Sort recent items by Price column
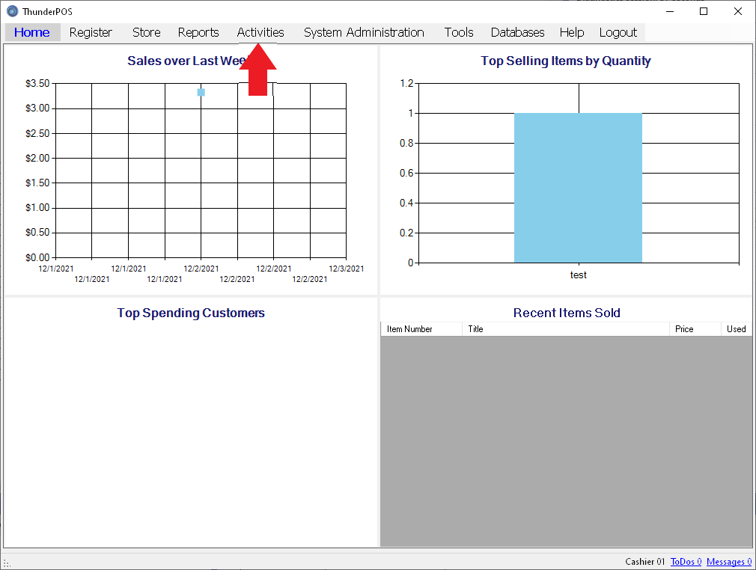 click(x=694, y=329)
